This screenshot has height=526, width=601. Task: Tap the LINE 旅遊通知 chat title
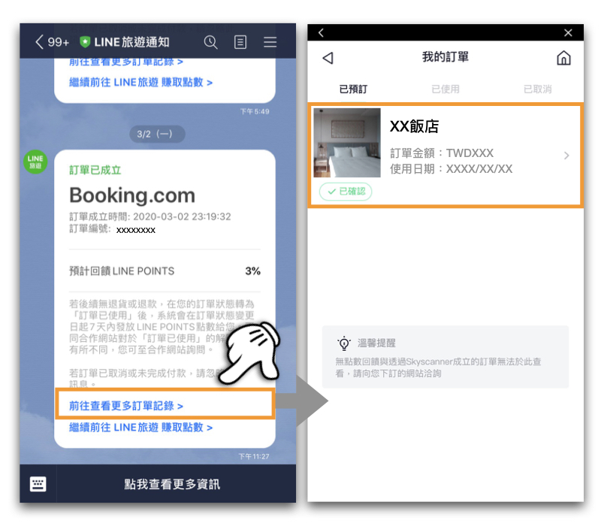pos(132,42)
